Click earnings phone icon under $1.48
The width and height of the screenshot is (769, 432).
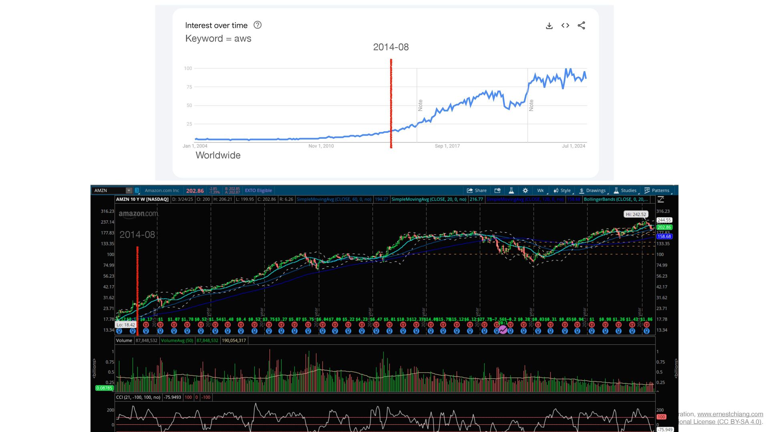click(228, 325)
